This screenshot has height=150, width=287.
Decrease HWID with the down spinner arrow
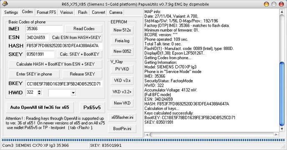point(39,94)
